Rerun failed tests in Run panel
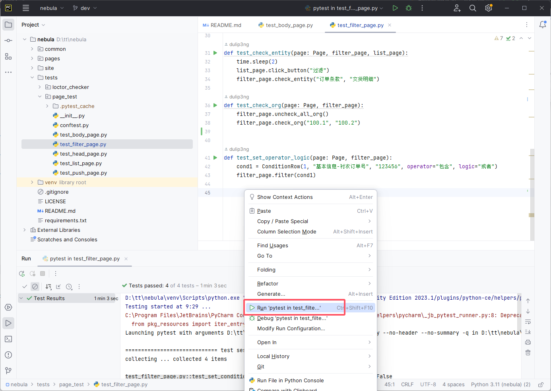Viewport: 551px width, 391px height. (33, 274)
